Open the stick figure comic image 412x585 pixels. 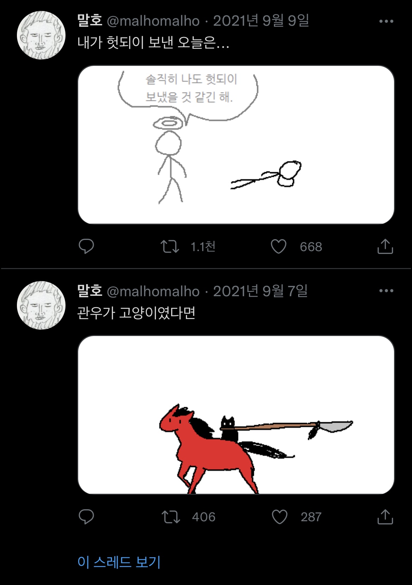(236, 145)
